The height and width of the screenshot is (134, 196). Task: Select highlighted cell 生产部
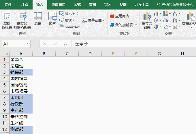click(x=21, y=110)
